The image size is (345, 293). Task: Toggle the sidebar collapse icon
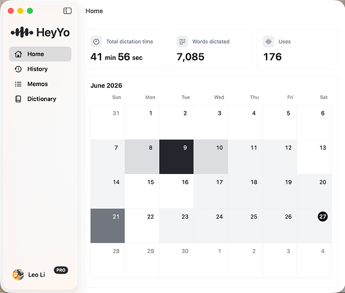[x=67, y=11]
